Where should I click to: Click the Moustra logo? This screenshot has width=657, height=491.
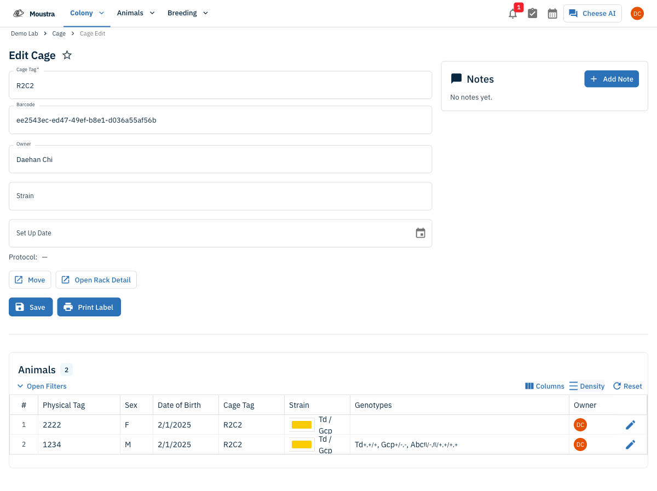(x=33, y=14)
